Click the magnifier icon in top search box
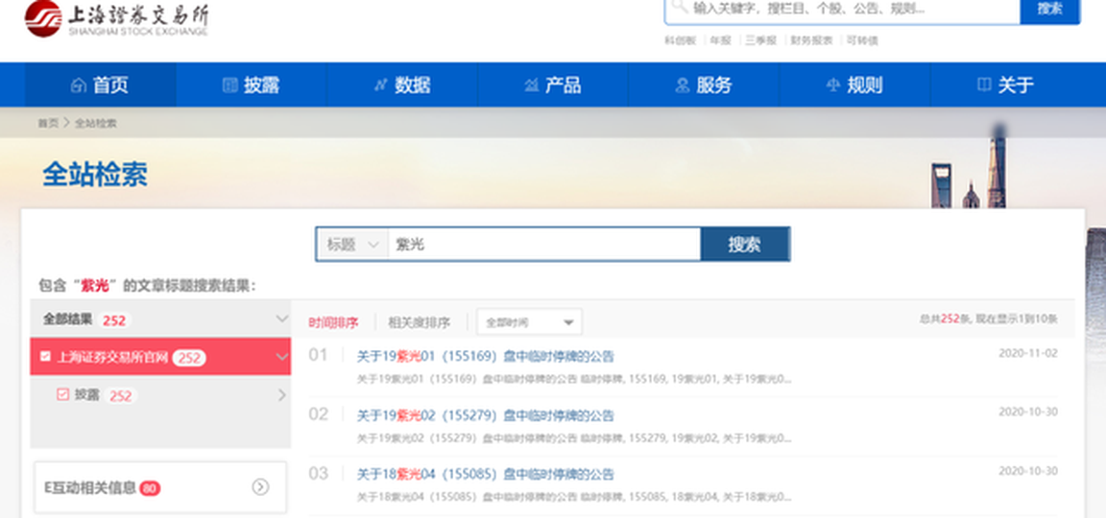This screenshot has width=1106, height=518. (x=680, y=8)
